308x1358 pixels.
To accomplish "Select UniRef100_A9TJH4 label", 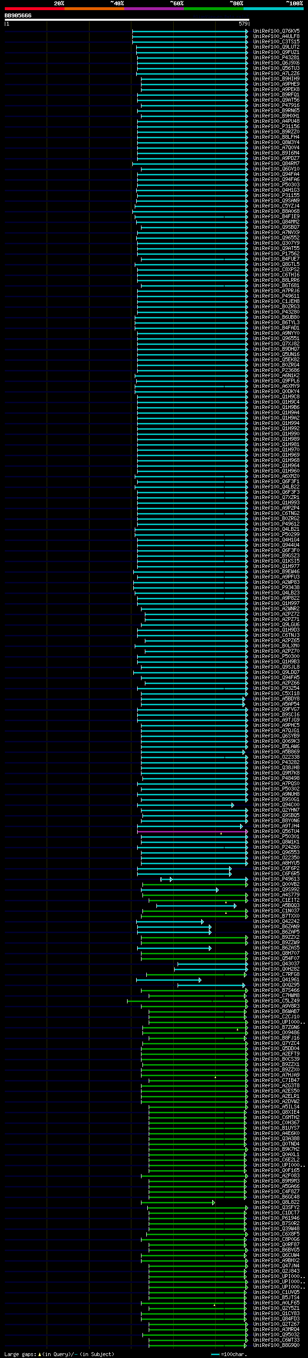I will (x=276, y=826).
